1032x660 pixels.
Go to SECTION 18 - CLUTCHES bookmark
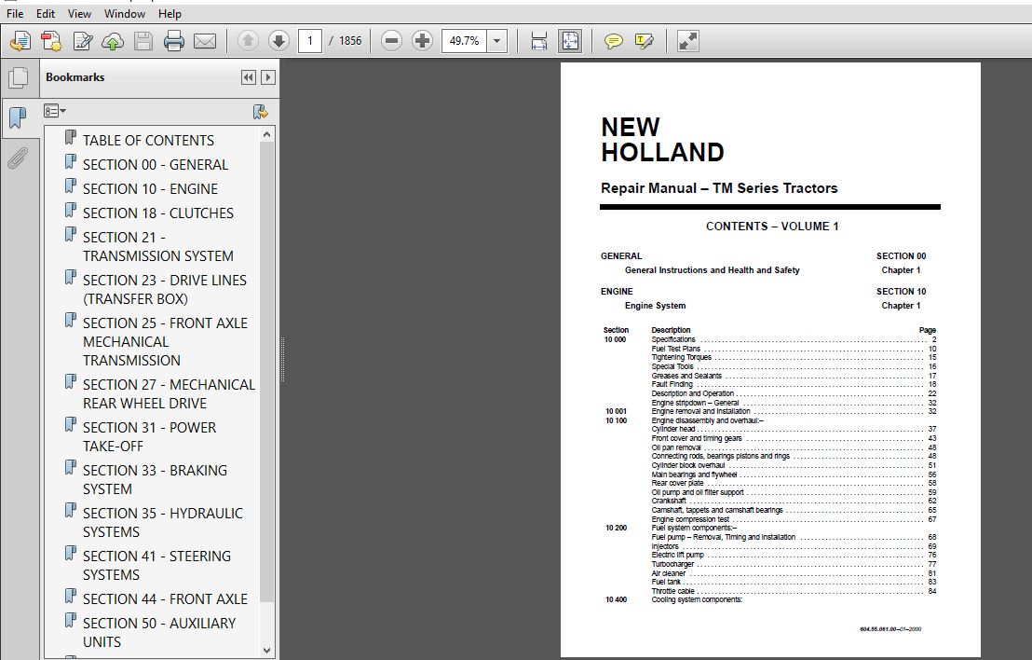click(x=158, y=213)
